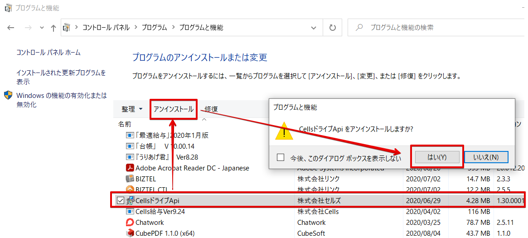528x238 pixels.
Task: Open インストールされた更新プログラムを表示 link
Action: [61, 77]
